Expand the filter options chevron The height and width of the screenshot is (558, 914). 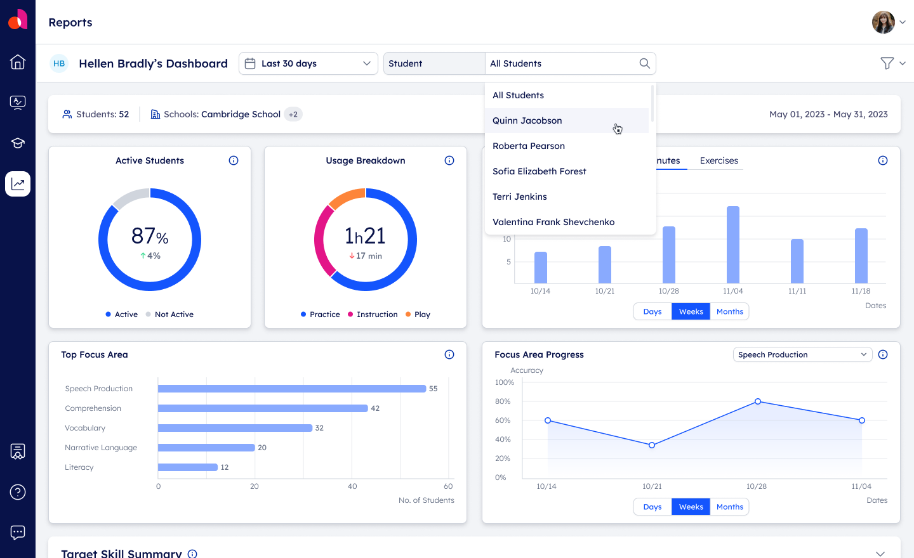903,63
